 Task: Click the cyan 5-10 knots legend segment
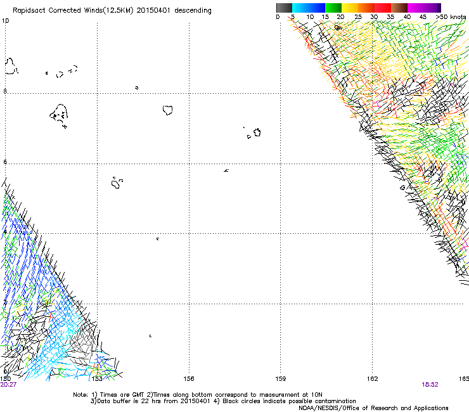point(300,8)
